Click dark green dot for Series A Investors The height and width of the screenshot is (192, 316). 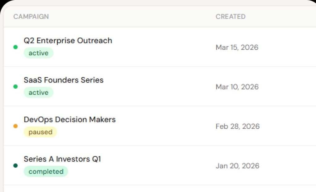[x=15, y=165]
